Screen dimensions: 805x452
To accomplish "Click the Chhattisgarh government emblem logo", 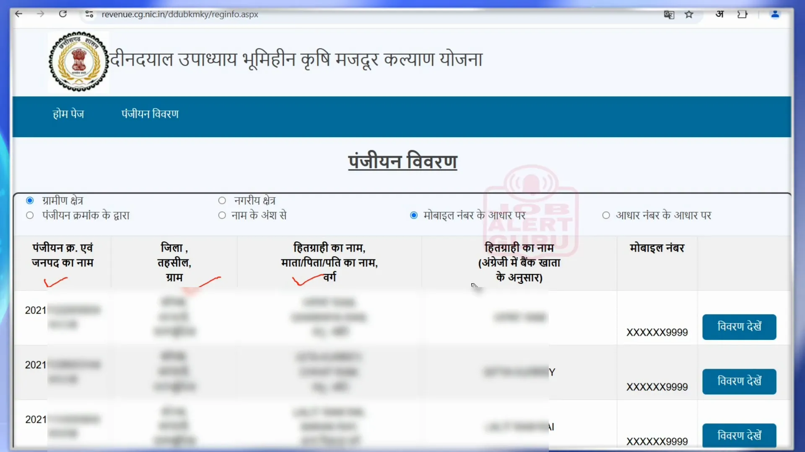I will coord(79,62).
